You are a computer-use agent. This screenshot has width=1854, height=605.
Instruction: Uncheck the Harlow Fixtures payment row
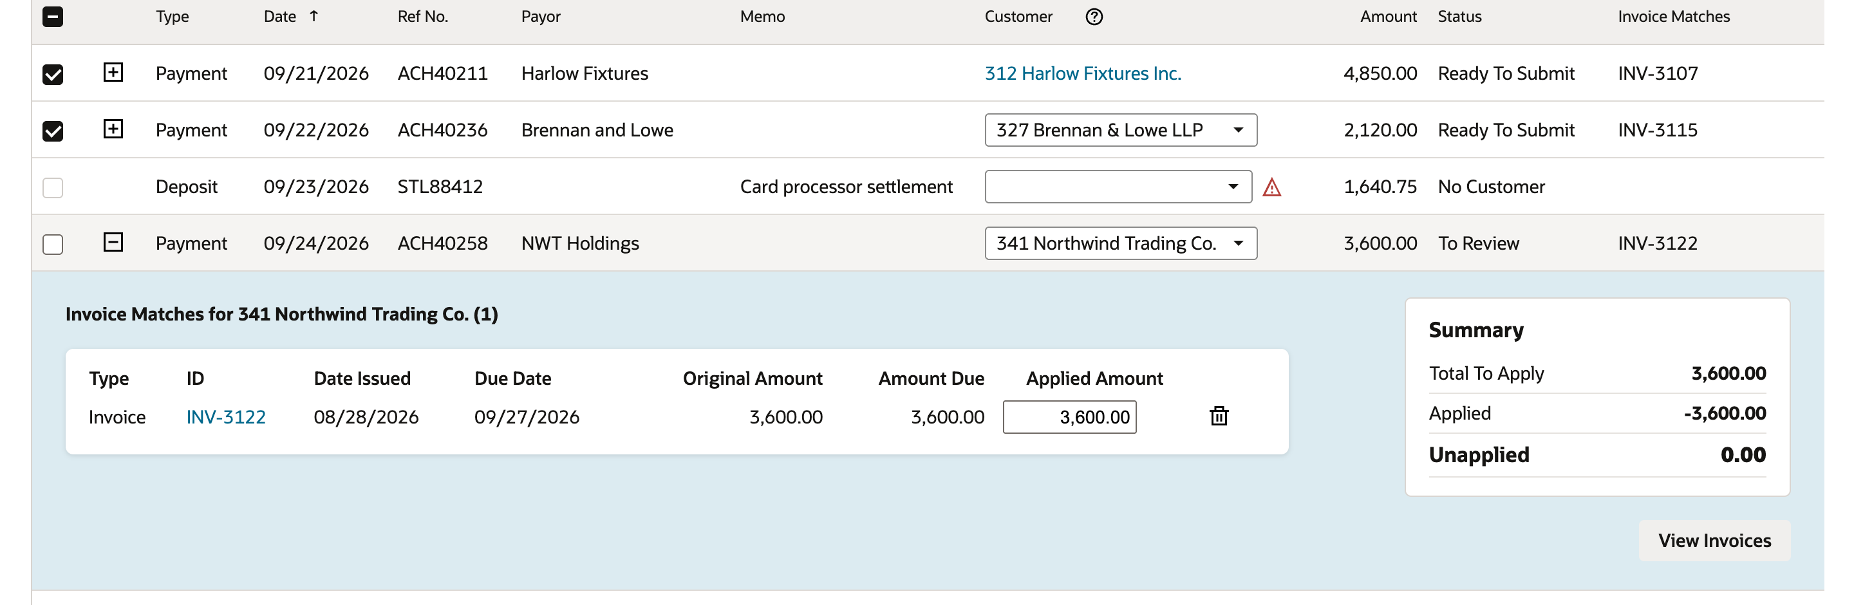pyautogui.click(x=53, y=74)
